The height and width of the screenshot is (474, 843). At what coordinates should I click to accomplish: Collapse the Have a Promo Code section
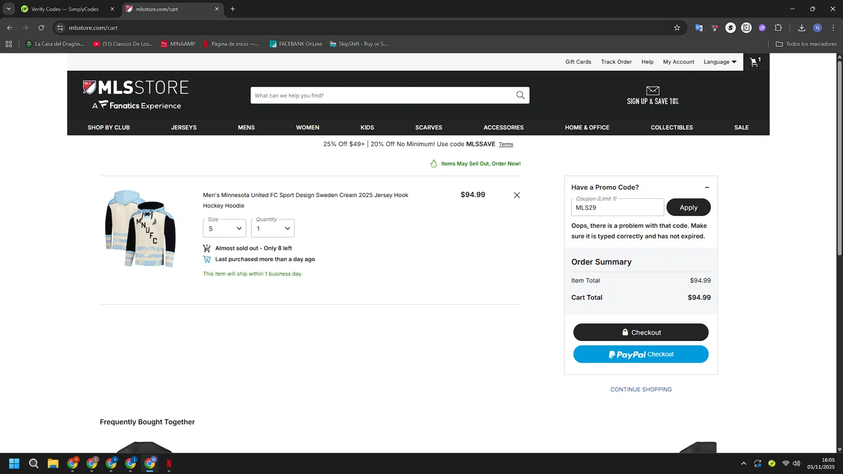click(707, 188)
